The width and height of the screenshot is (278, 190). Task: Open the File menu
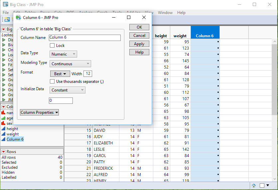[x=6, y=13]
